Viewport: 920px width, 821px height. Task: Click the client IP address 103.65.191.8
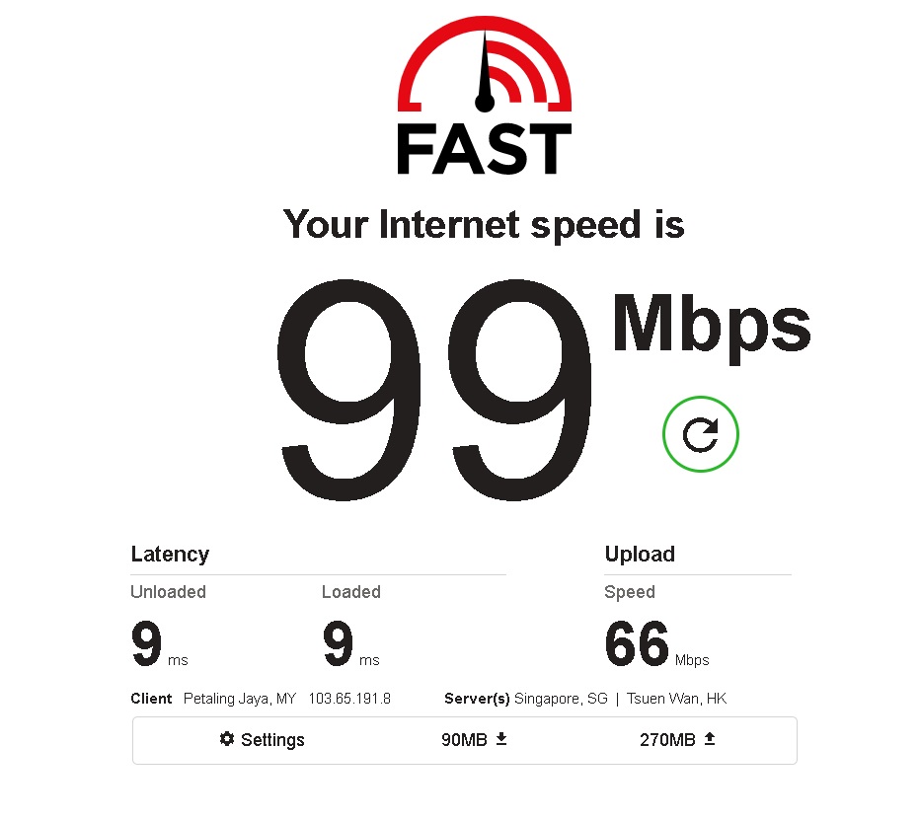[349, 699]
